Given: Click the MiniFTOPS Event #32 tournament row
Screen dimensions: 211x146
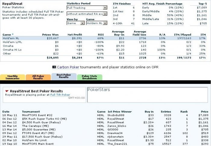Looking at the screenshot, I should tap(105, 115).
